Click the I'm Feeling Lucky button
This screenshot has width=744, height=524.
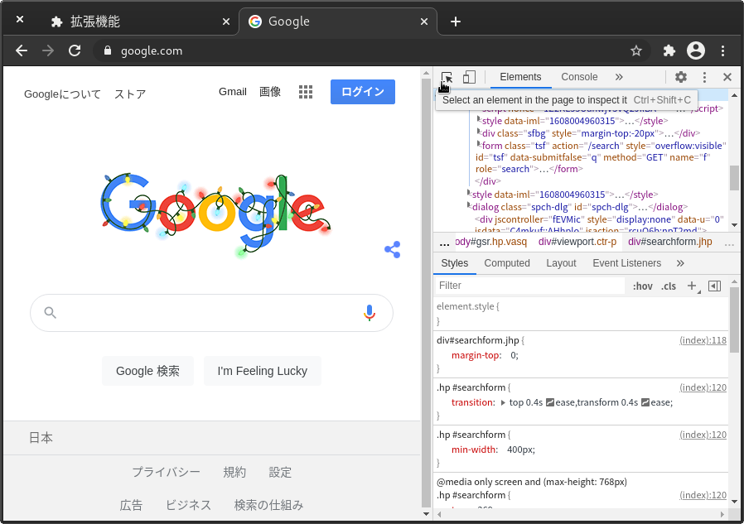coord(263,371)
